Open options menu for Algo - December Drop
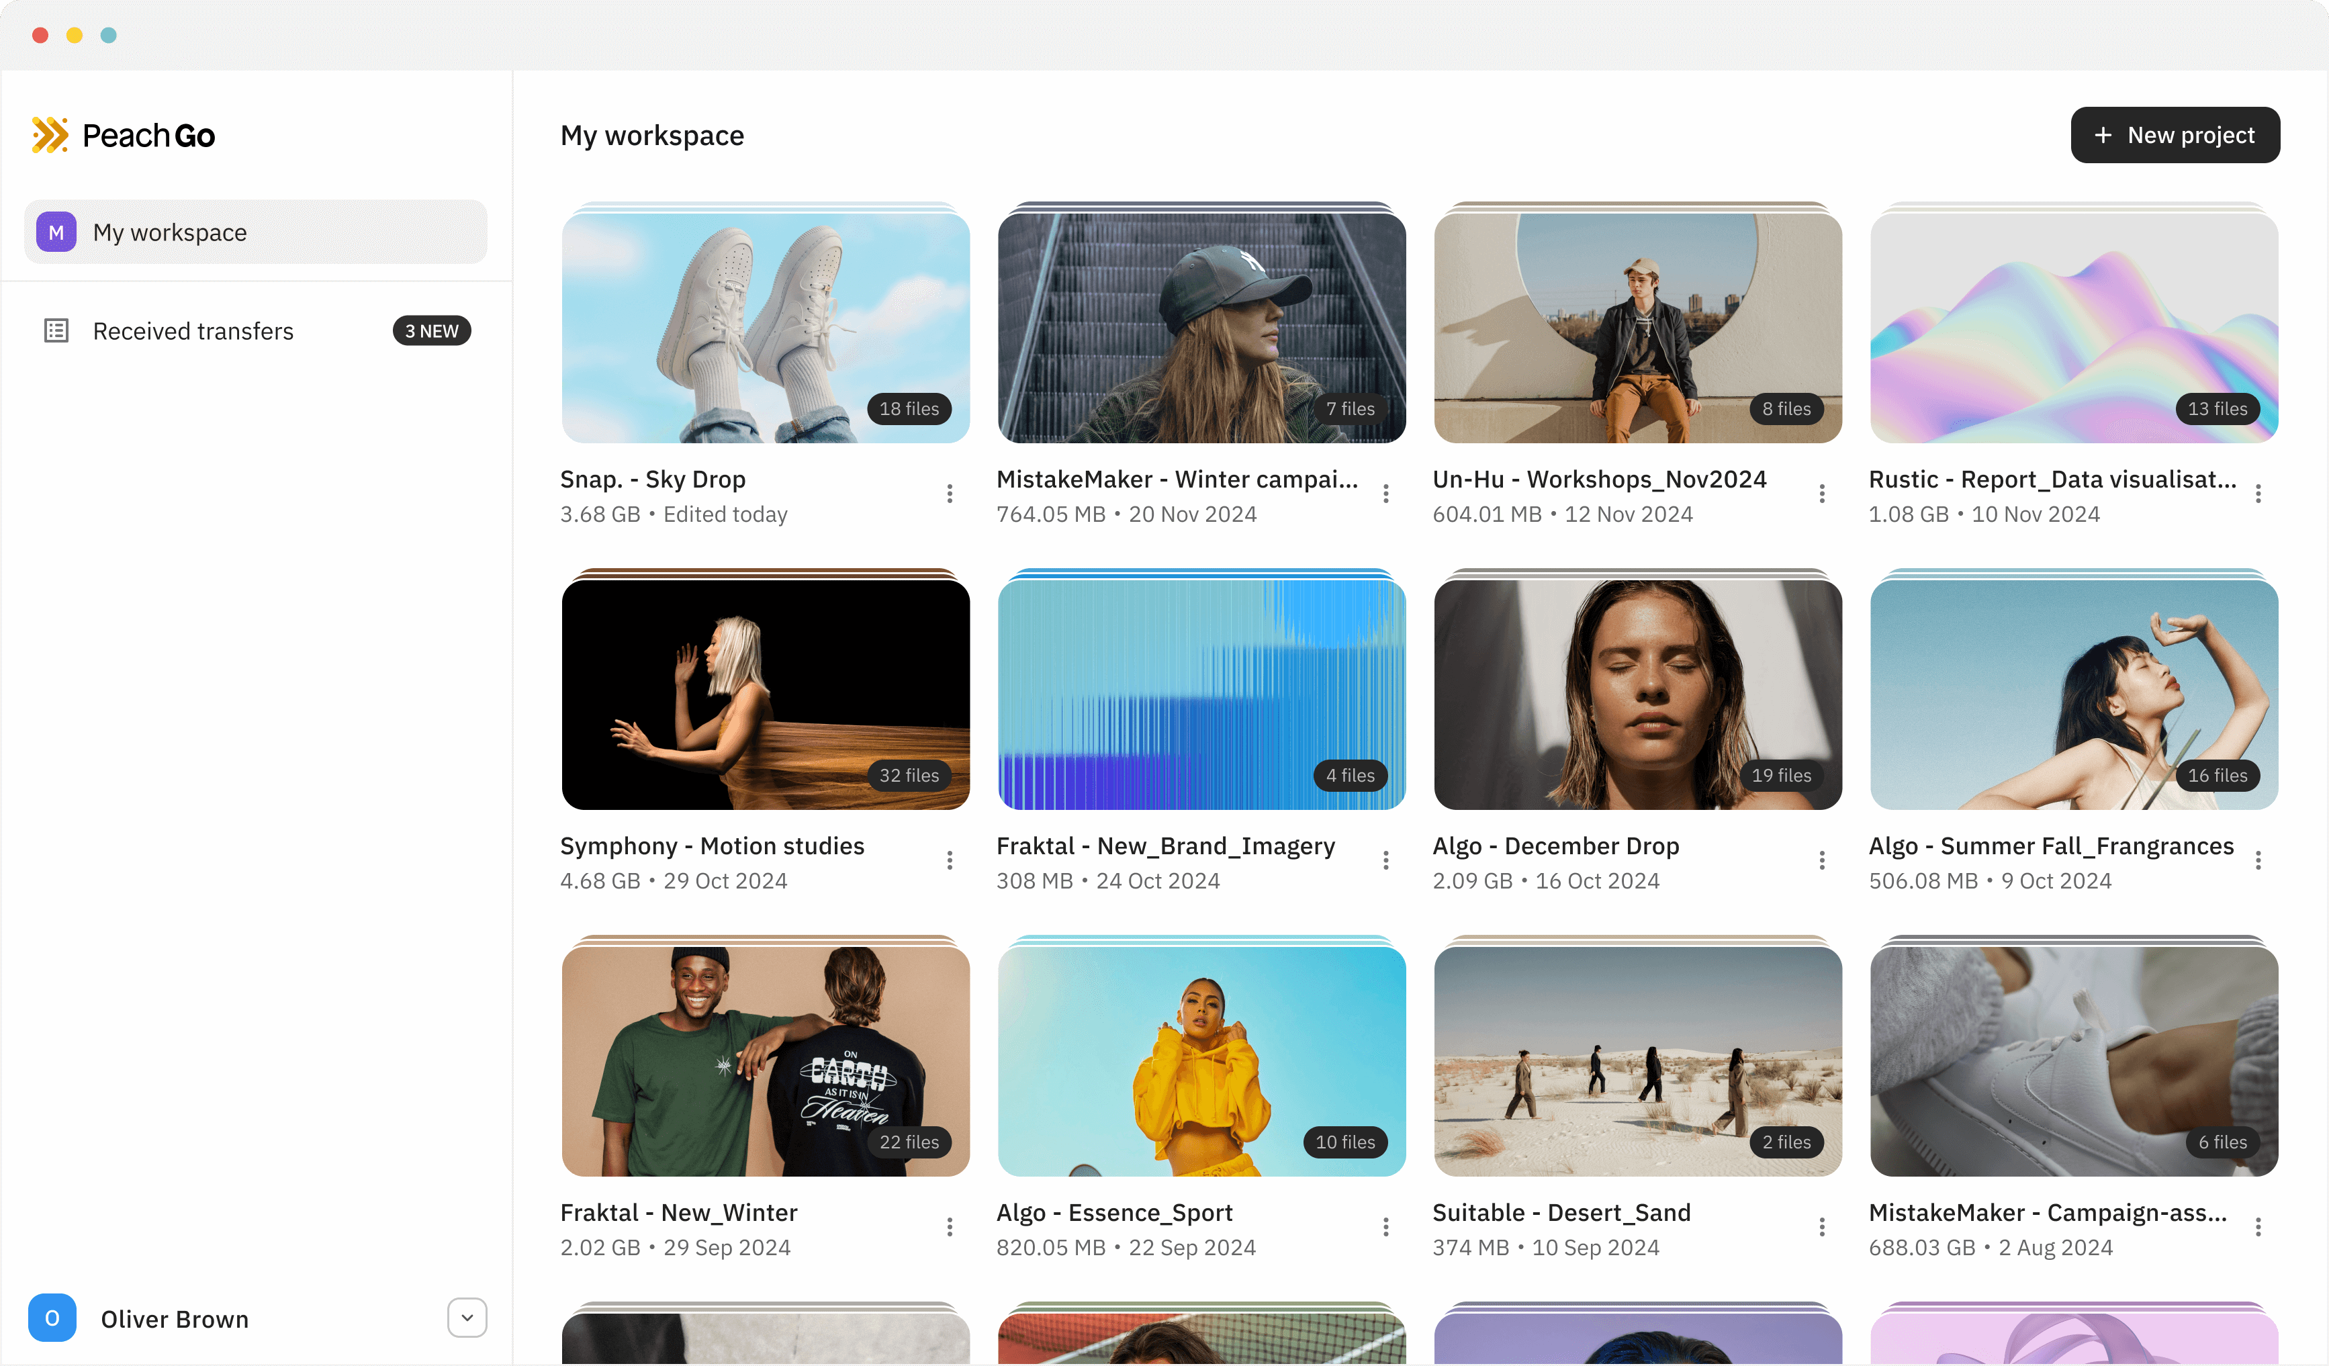The width and height of the screenshot is (2329, 1366). pyautogui.click(x=1821, y=860)
